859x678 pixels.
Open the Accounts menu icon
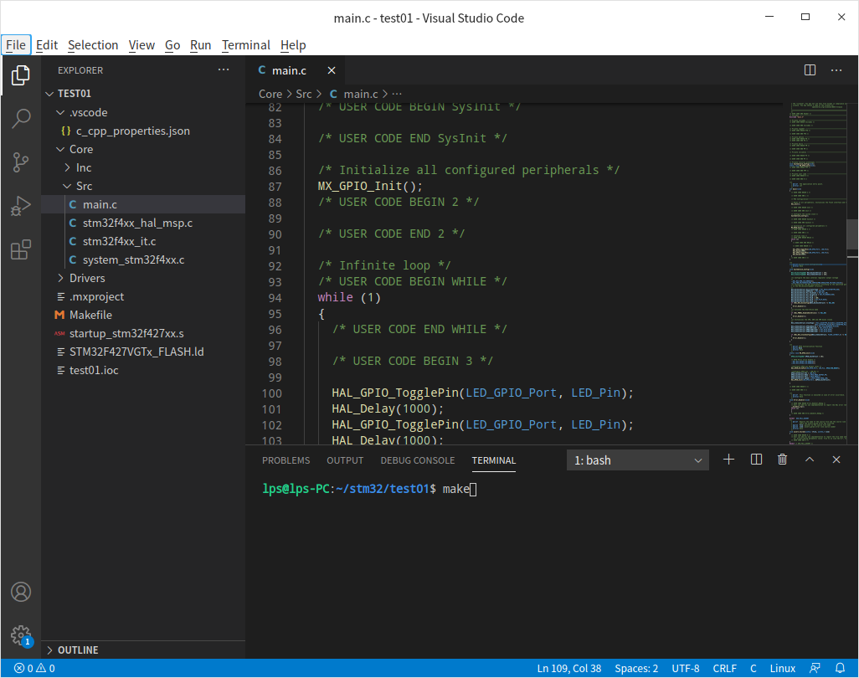click(21, 592)
